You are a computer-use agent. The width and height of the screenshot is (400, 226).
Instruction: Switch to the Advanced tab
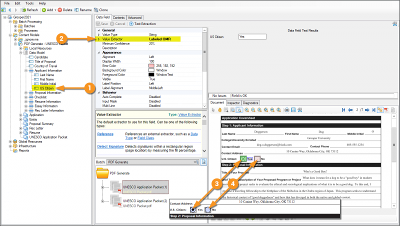point(134,17)
